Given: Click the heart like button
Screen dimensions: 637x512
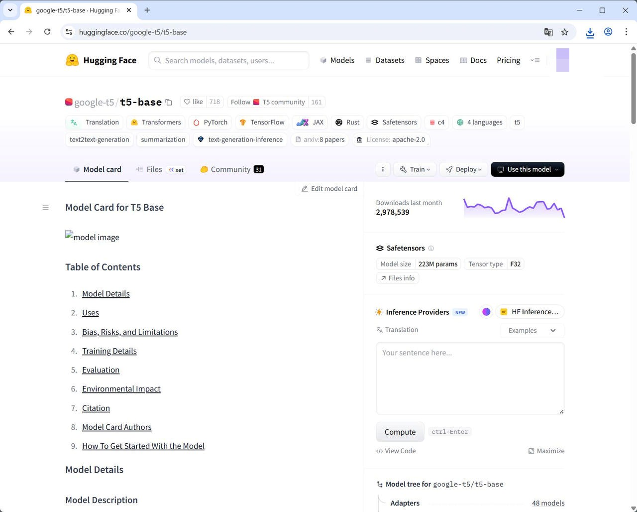Looking at the screenshot, I should (193, 102).
